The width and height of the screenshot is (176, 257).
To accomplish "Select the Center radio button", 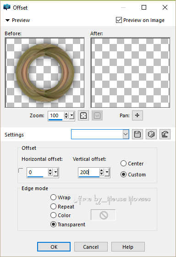I will (x=123, y=164).
